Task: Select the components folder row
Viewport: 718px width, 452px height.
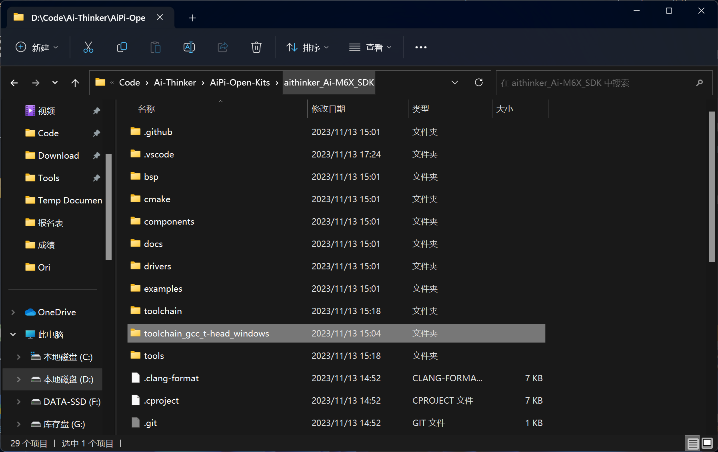Action: [336, 221]
